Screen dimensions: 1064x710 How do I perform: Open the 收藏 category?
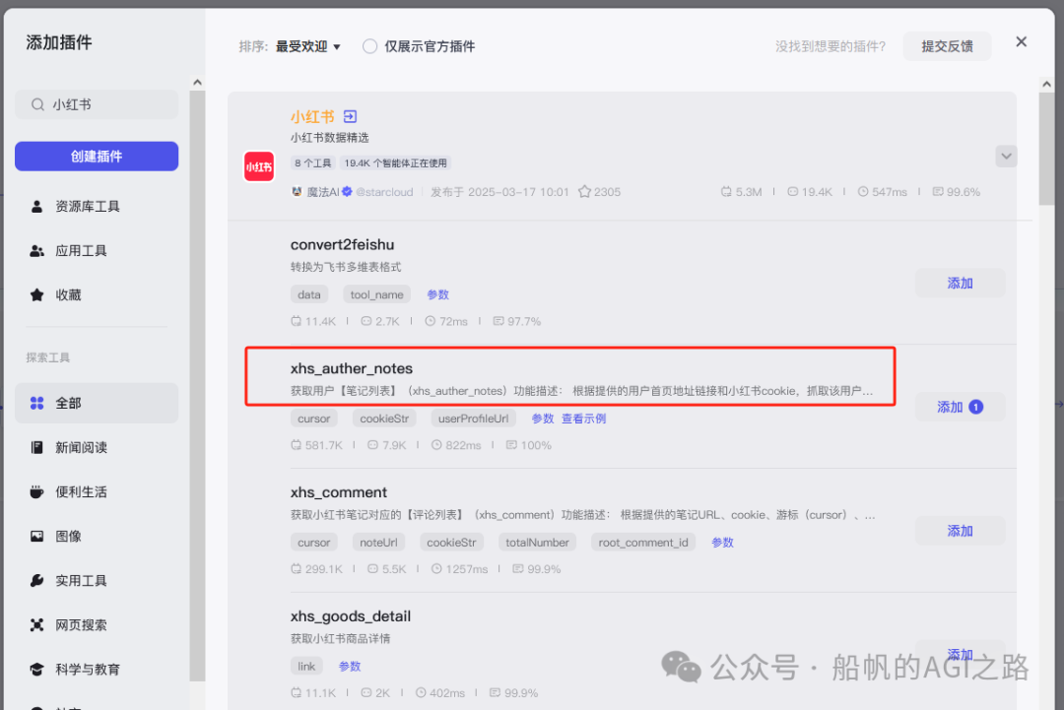(x=97, y=295)
